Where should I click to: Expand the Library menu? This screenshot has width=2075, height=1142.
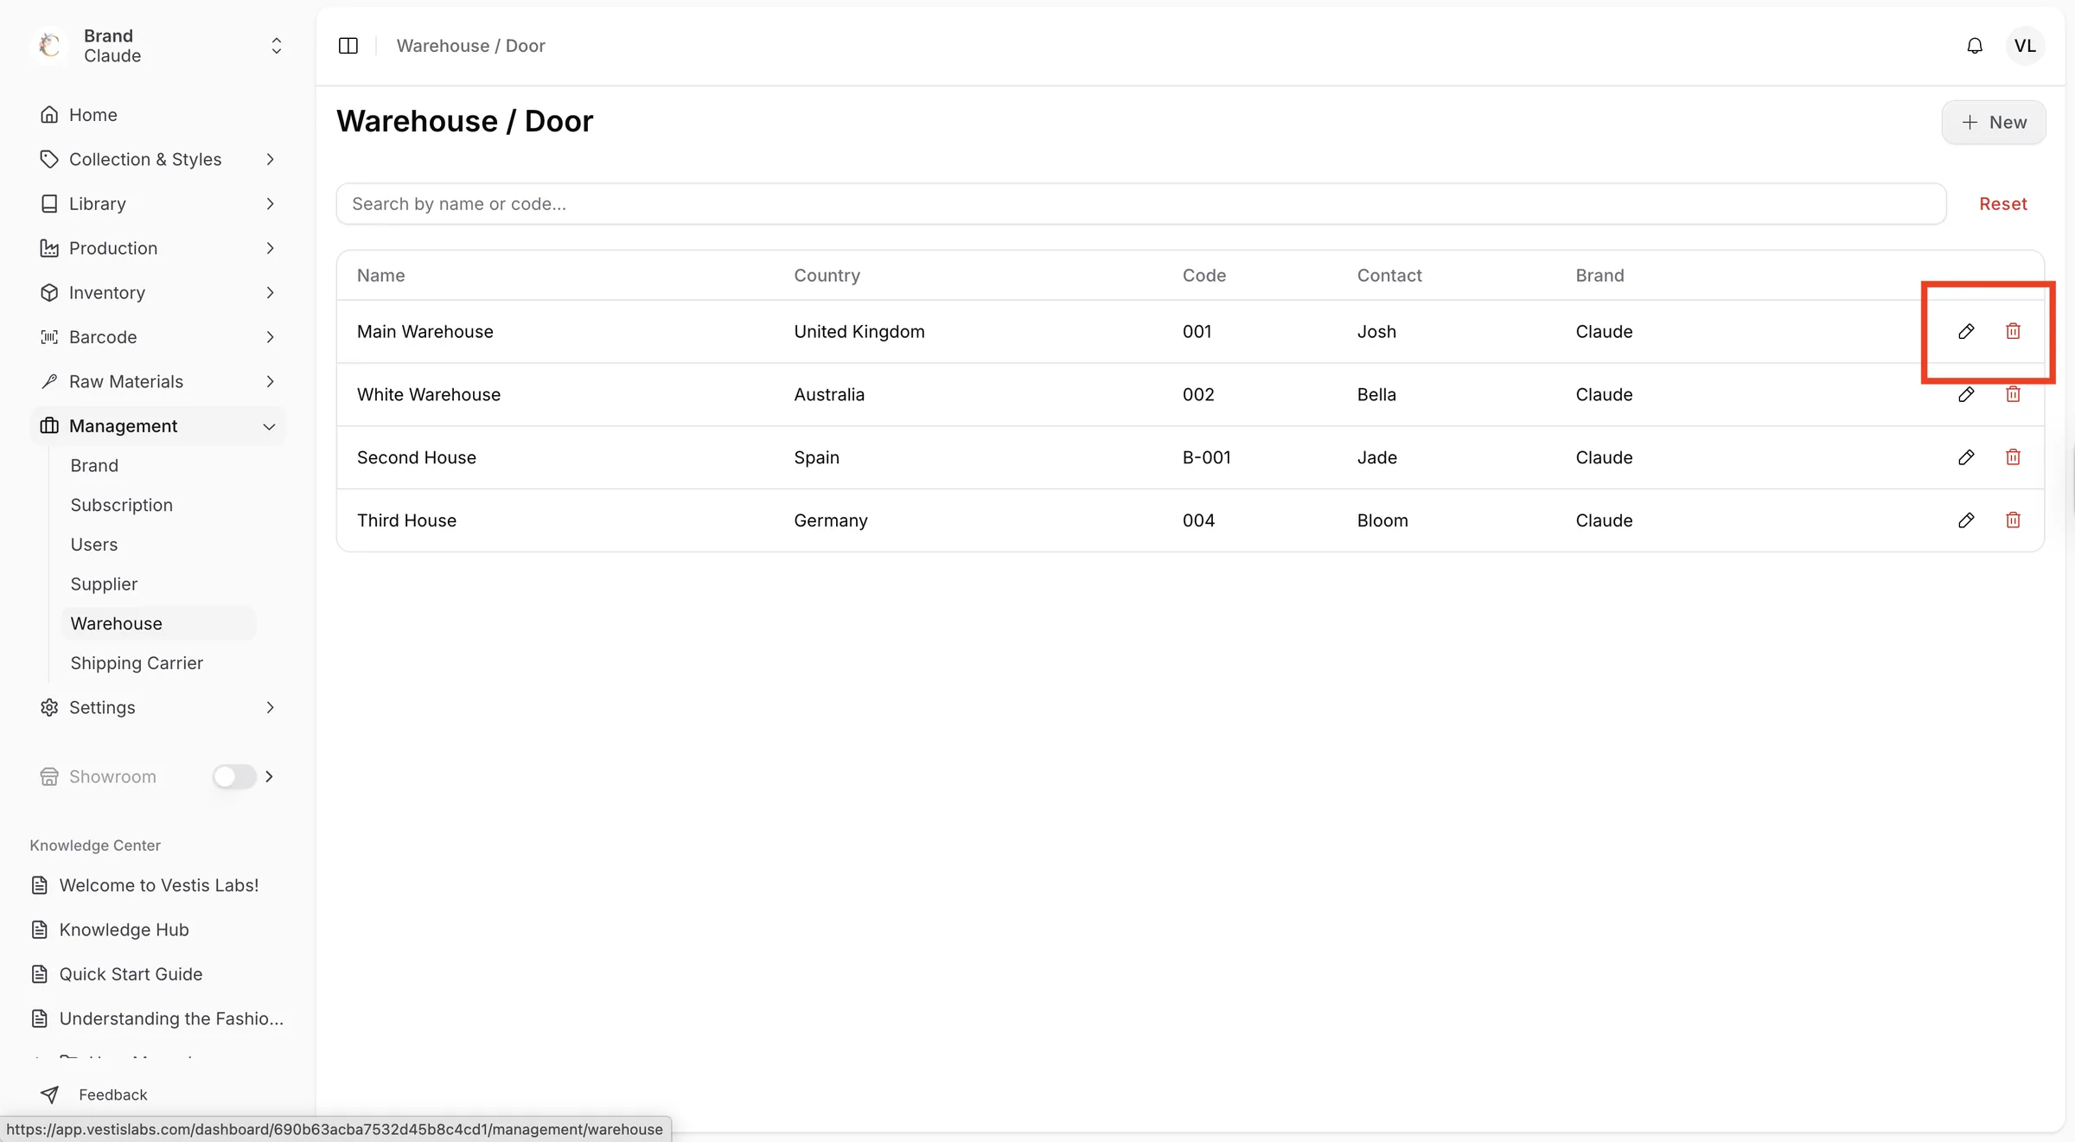tap(157, 204)
